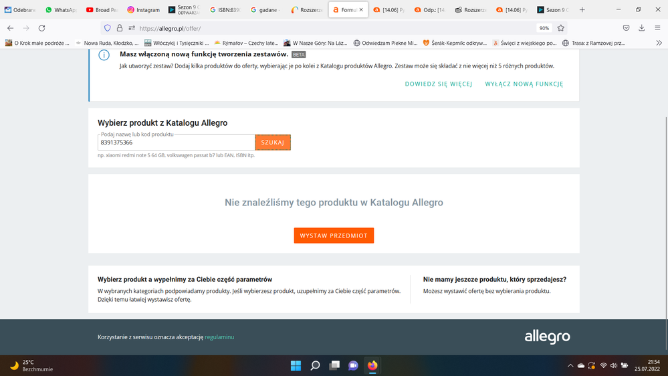Bookmark this page with the star icon
The image size is (668, 376).
560,28
